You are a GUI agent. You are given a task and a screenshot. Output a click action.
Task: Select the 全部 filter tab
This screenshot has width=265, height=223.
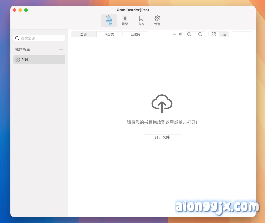(x=83, y=34)
